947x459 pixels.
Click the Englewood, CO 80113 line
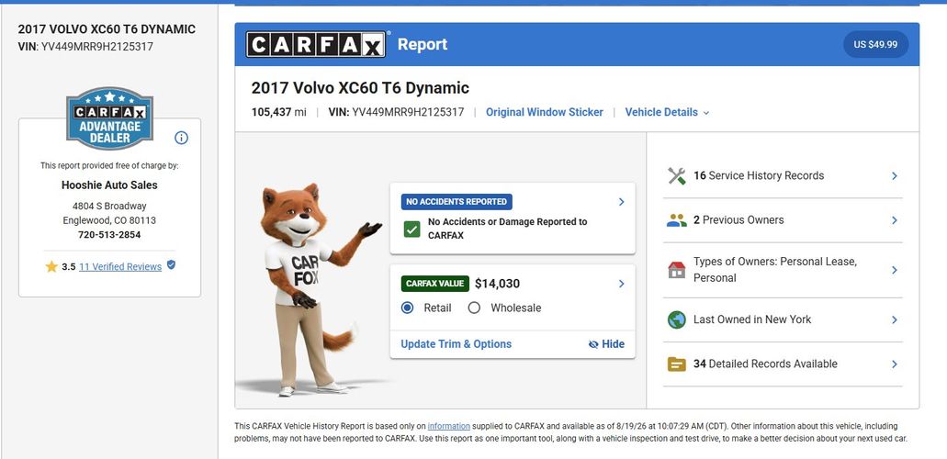[109, 220]
